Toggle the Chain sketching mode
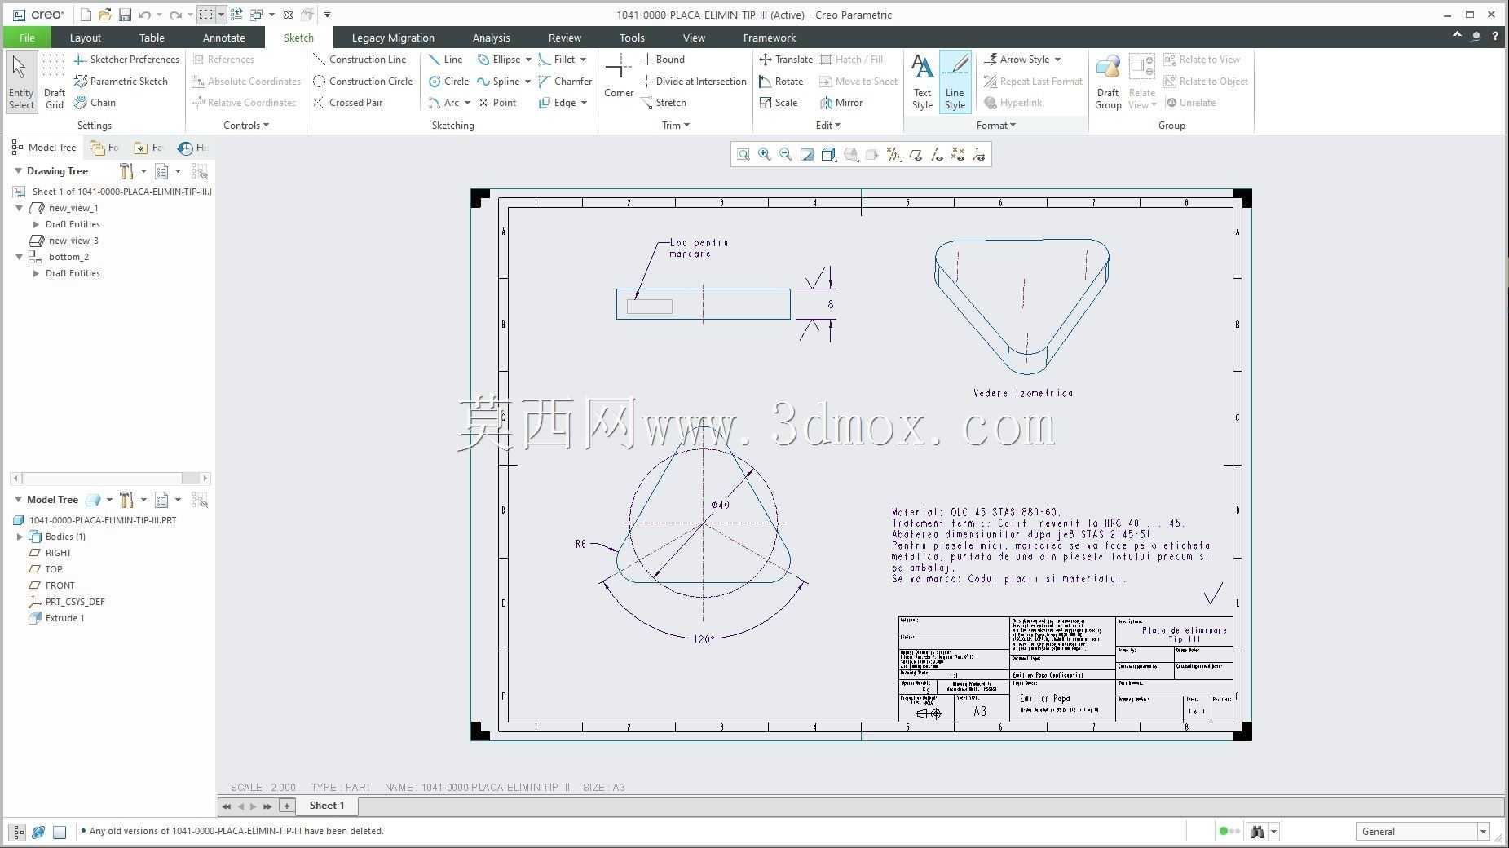 [95, 103]
